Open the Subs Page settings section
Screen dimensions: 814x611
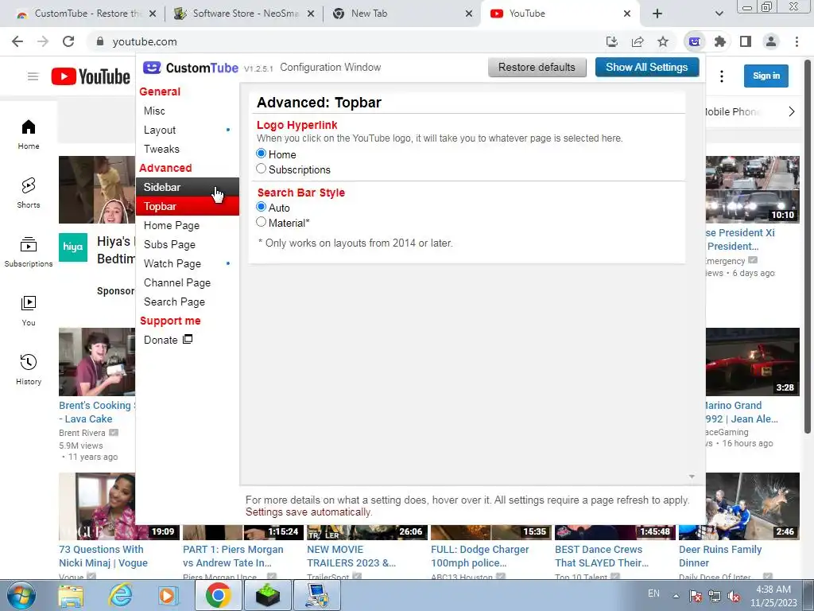[x=188, y=244]
